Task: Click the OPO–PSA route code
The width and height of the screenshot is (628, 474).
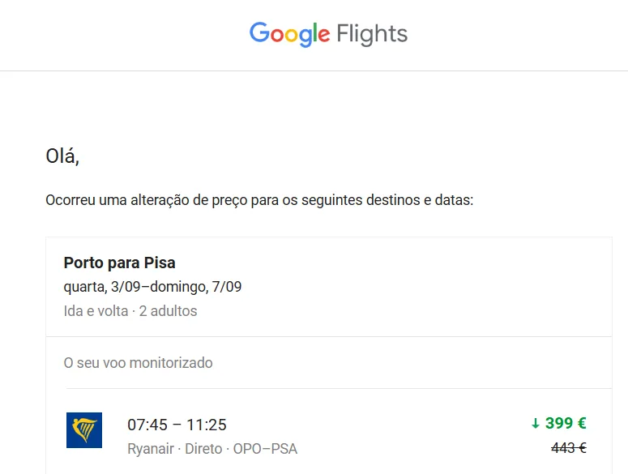Action: pyautogui.click(x=265, y=448)
